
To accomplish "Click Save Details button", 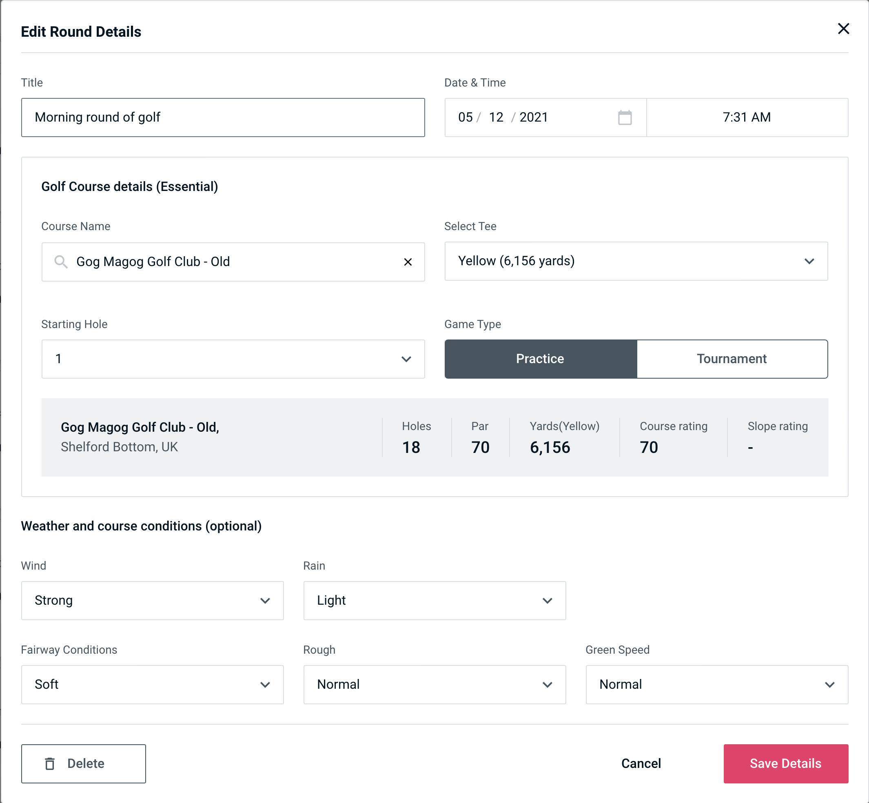I will click(786, 764).
